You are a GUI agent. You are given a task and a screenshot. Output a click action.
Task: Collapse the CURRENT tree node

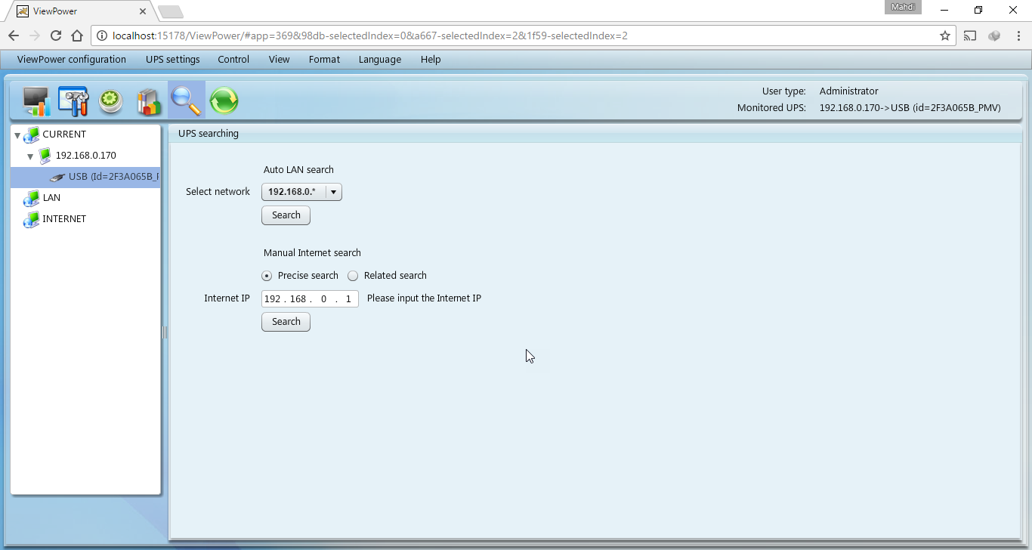(x=17, y=135)
